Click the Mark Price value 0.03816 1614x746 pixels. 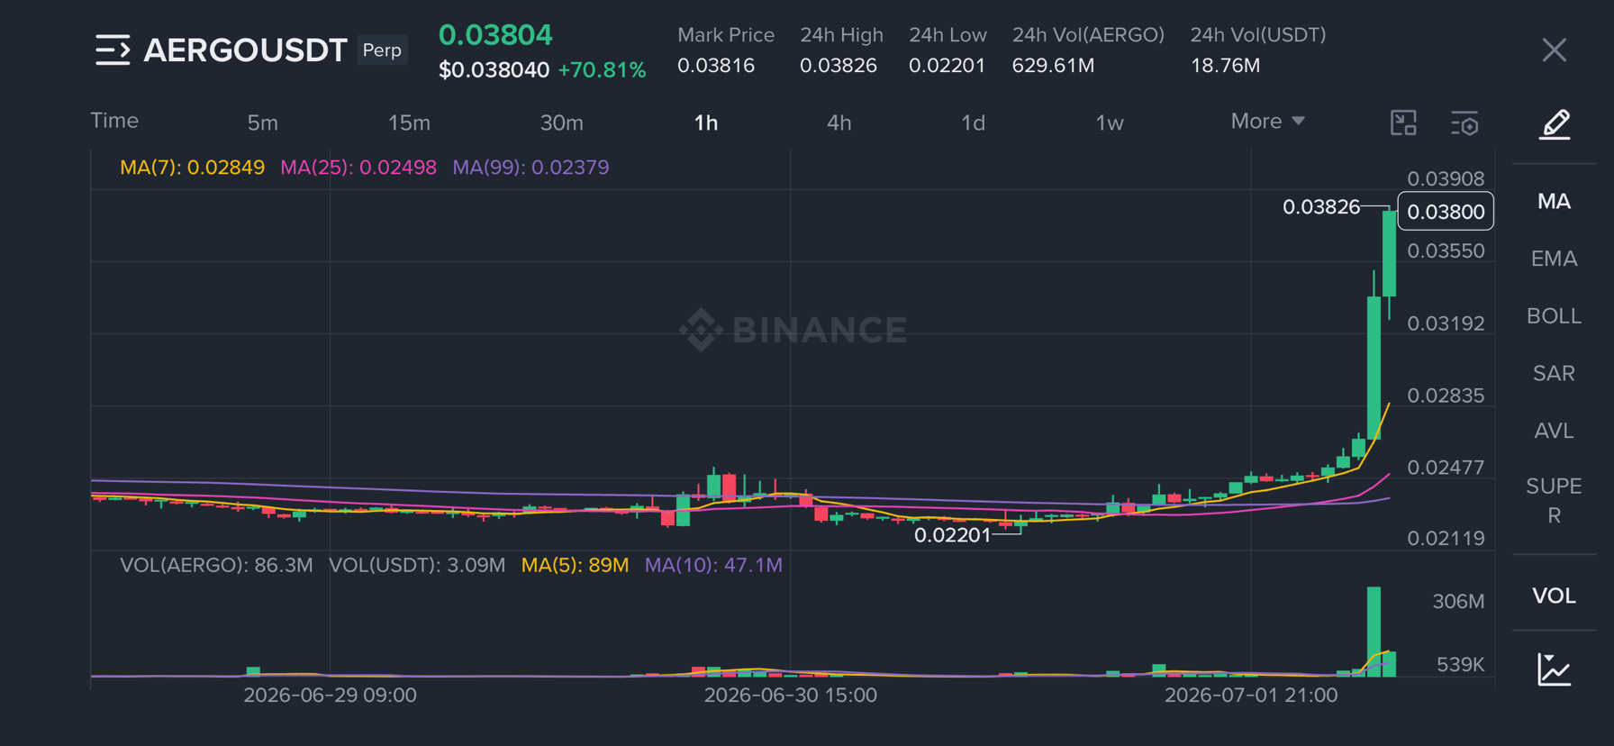[716, 66]
